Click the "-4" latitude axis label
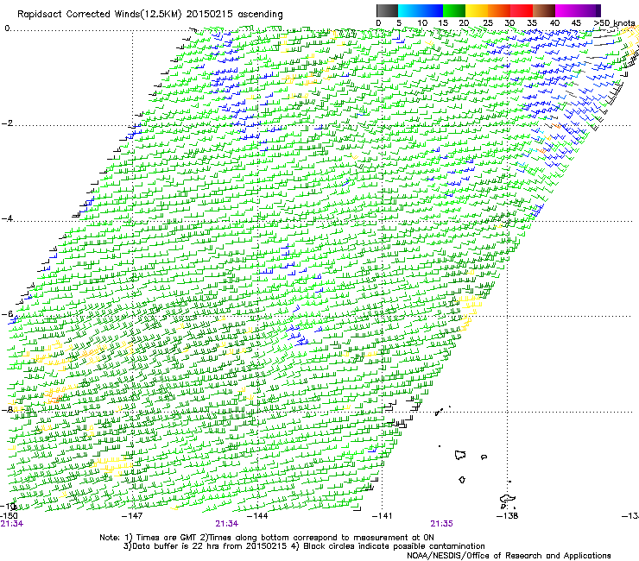This screenshot has height=561, width=639. [7, 218]
